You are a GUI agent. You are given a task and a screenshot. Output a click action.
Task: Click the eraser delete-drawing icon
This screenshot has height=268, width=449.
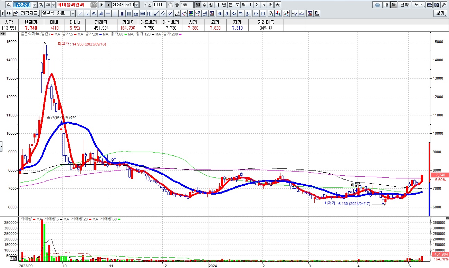click(198, 13)
